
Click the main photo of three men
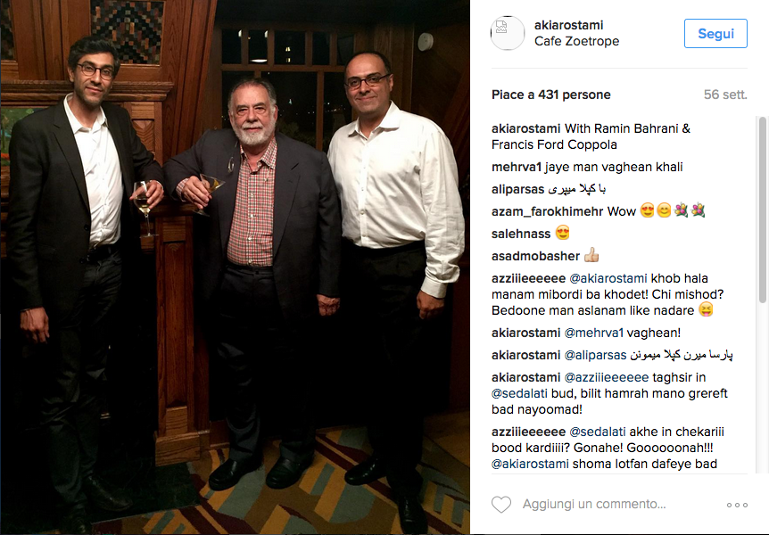pos(235,267)
